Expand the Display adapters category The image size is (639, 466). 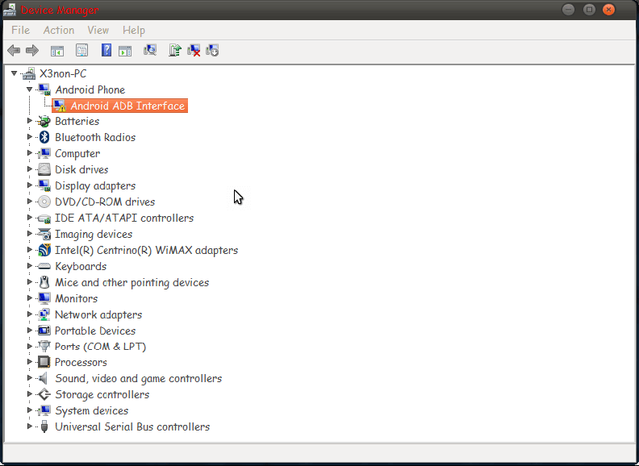(x=30, y=186)
